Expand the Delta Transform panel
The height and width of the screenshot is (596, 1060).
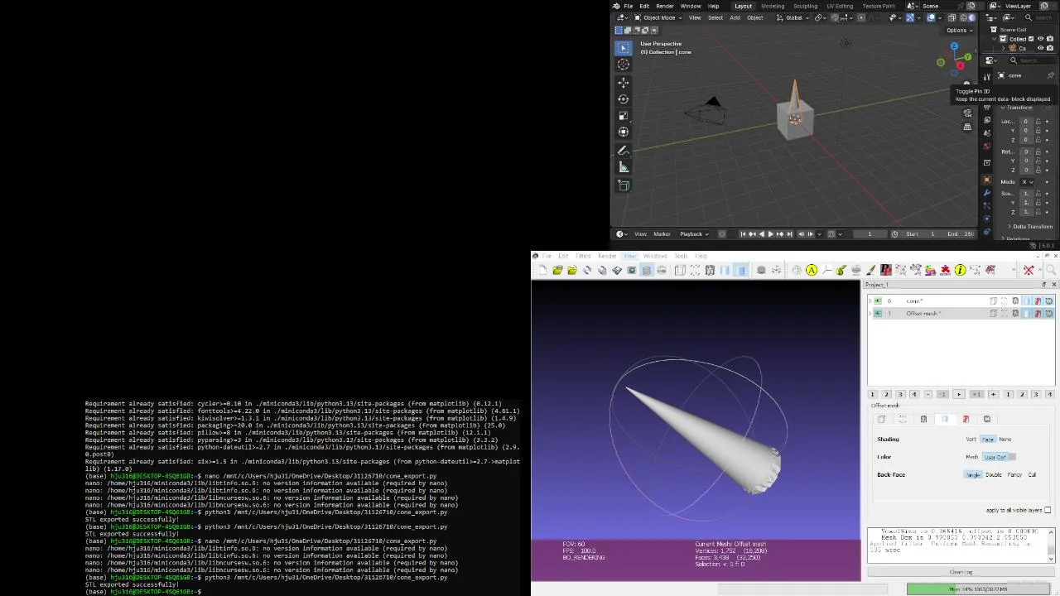(1032, 227)
